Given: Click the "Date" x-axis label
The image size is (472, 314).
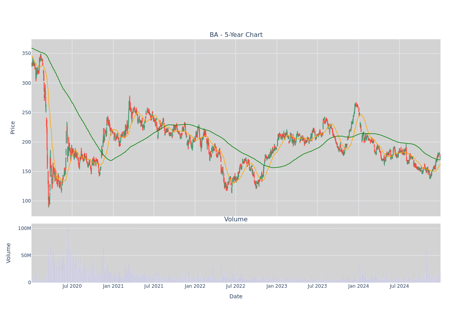Looking at the screenshot, I should coord(236,297).
